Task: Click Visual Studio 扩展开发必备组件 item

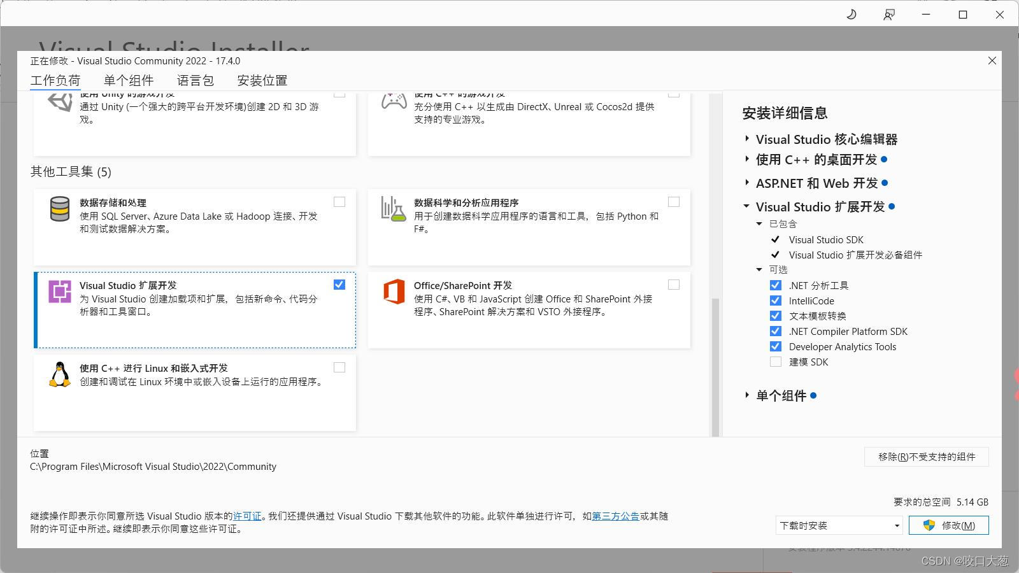Action: pos(855,255)
